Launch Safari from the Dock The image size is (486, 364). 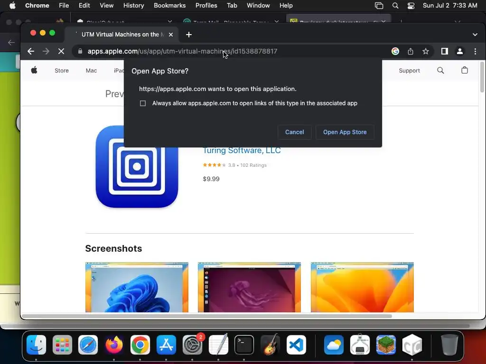(88, 345)
